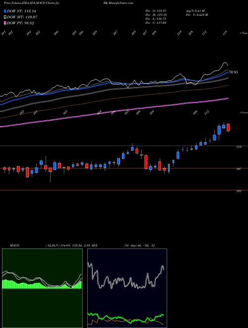The image size is (248, 328).
Task: Click the 'Pre H: 119.18' high value
Action: [x=156, y=15]
